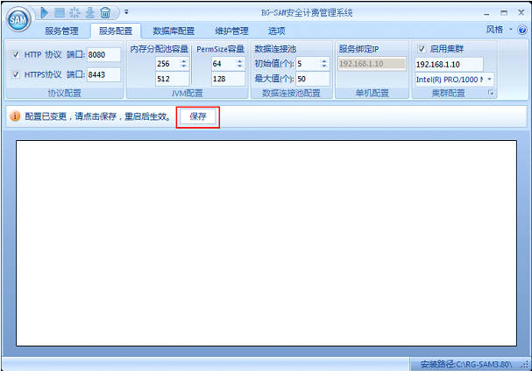
Task: Click the empty white log output area
Action: tap(266, 243)
